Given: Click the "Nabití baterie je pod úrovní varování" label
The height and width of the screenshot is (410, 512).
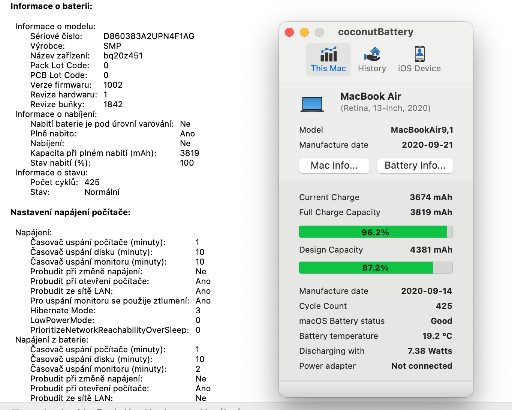Looking at the screenshot, I should coord(102,124).
